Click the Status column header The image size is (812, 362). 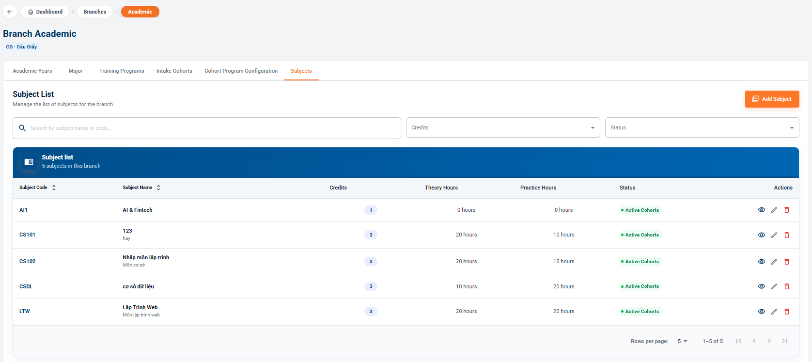click(627, 188)
